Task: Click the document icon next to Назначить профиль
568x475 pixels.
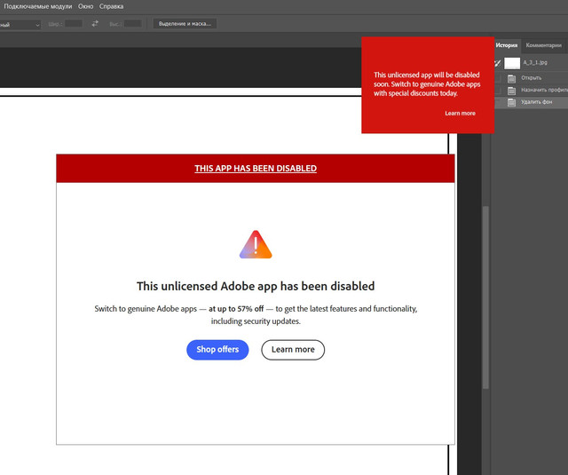Action: [x=511, y=91]
